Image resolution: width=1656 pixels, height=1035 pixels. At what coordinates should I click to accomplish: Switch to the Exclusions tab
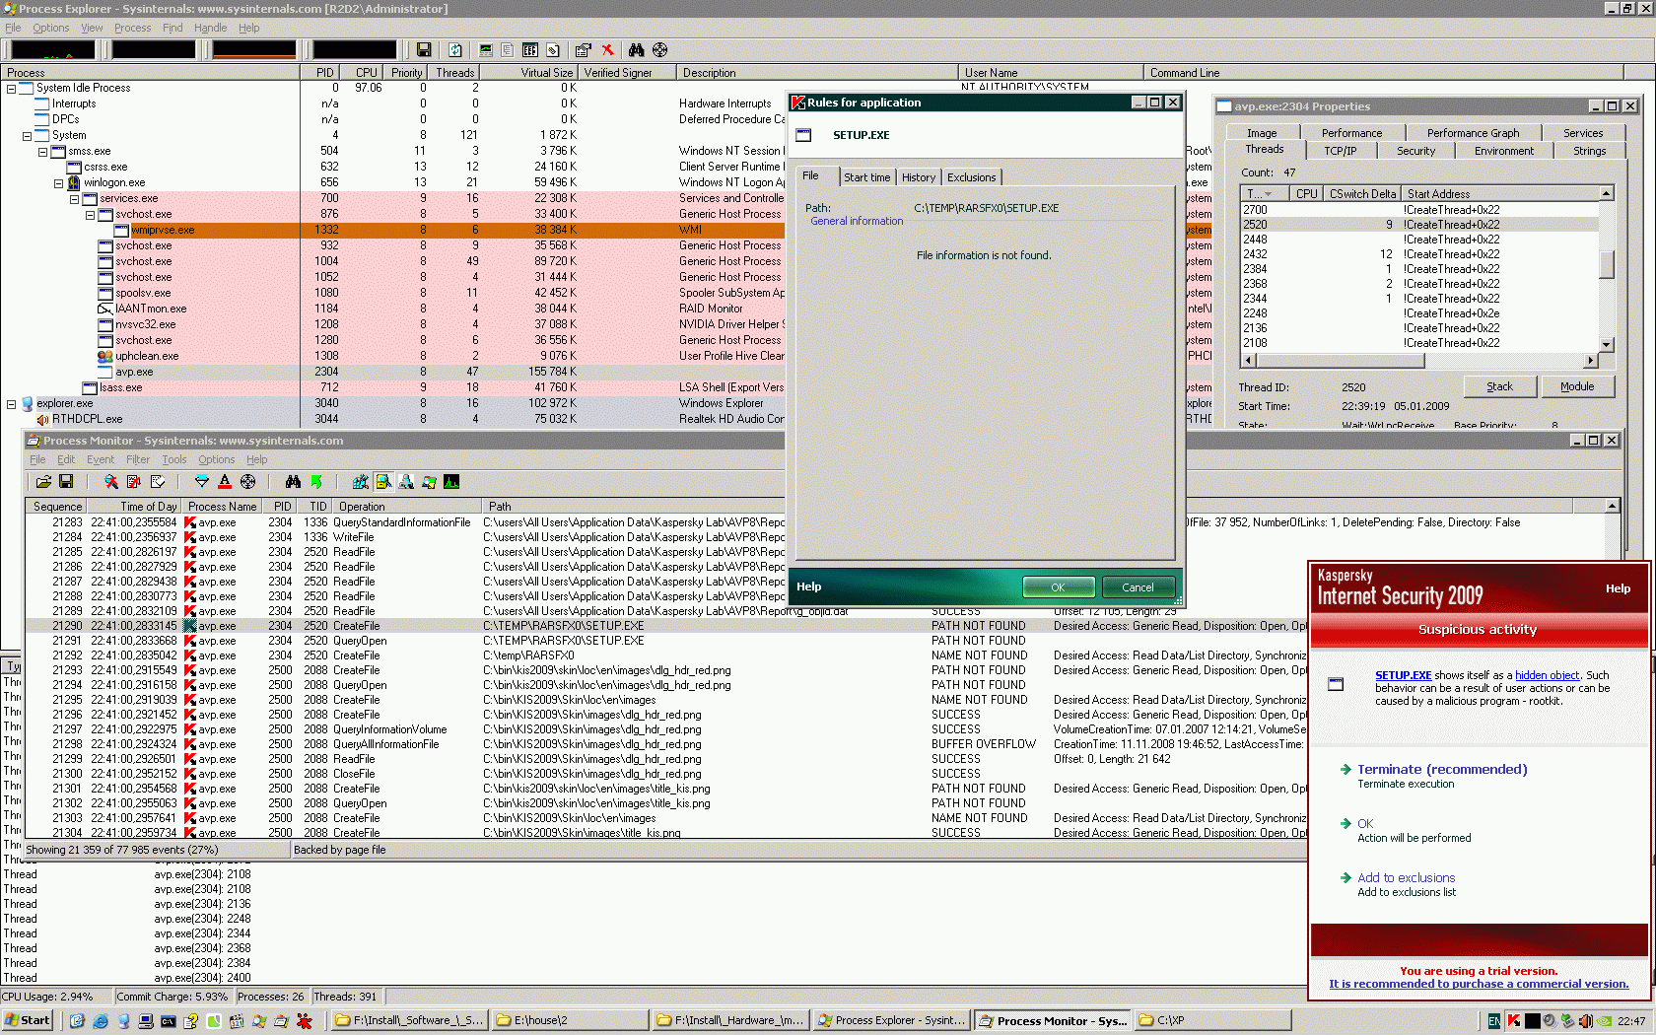click(971, 177)
